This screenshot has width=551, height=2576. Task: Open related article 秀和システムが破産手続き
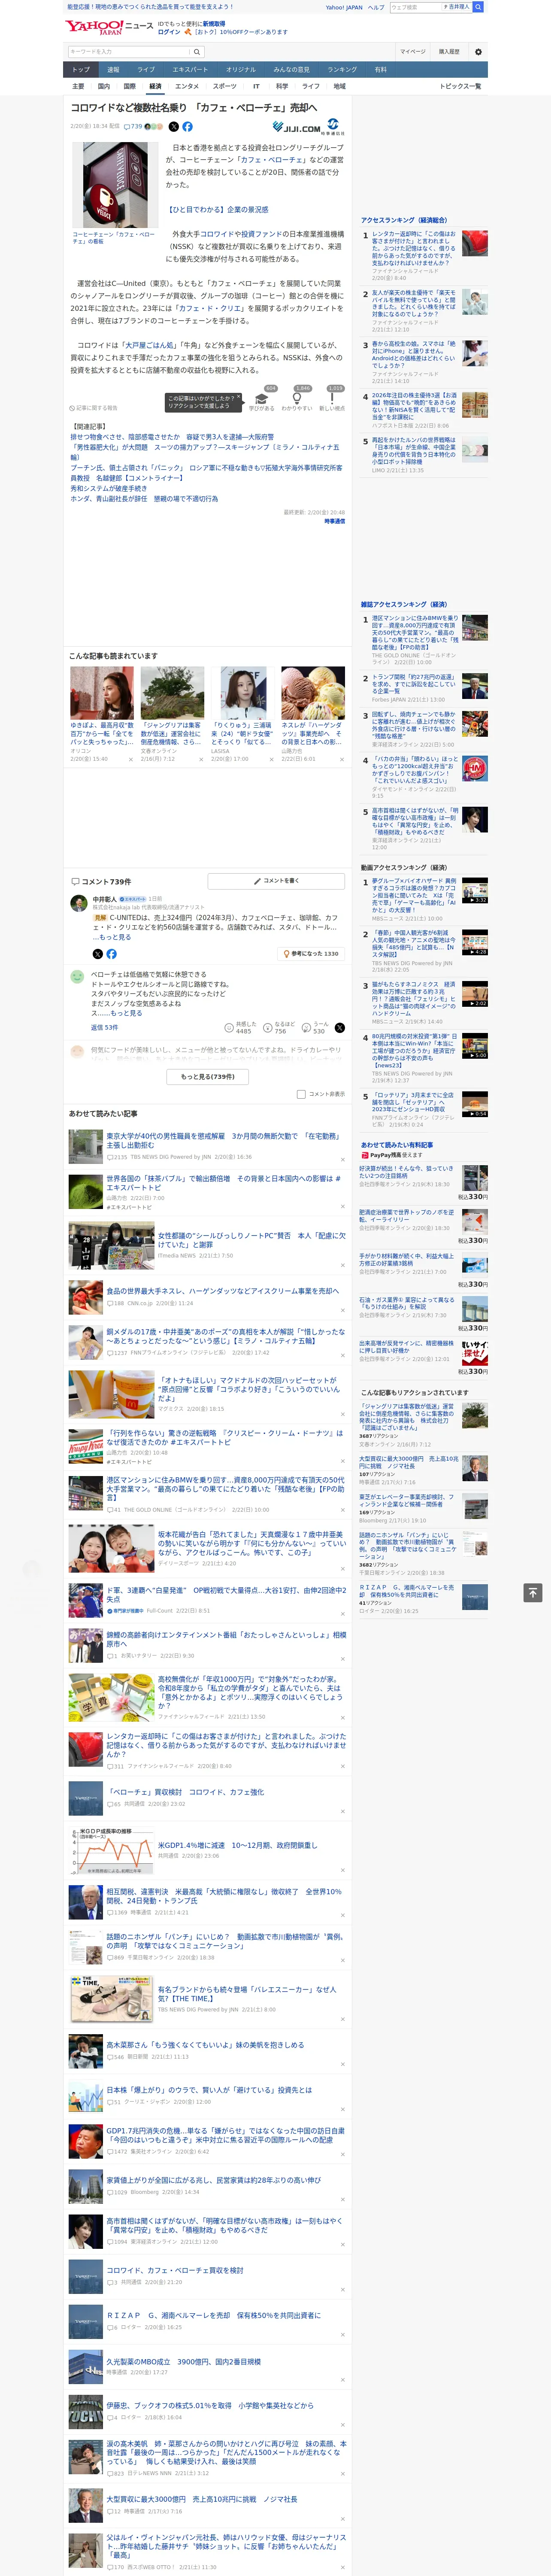108,488
